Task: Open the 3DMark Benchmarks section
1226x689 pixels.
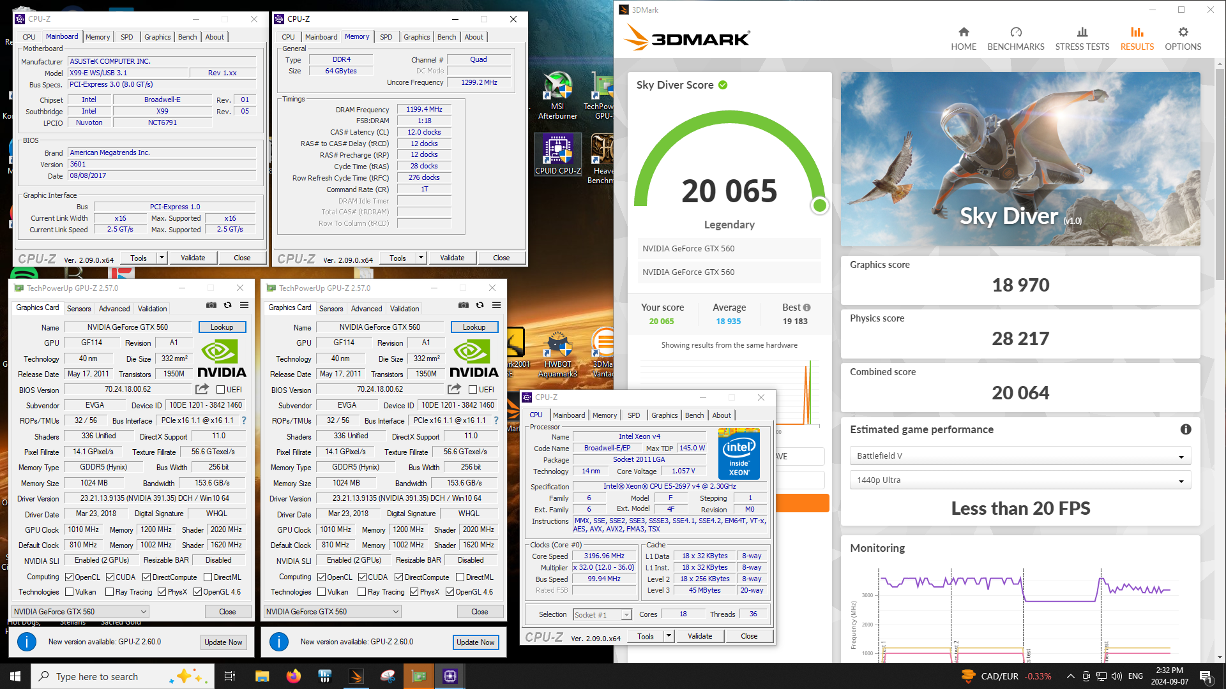Action: click(1016, 38)
